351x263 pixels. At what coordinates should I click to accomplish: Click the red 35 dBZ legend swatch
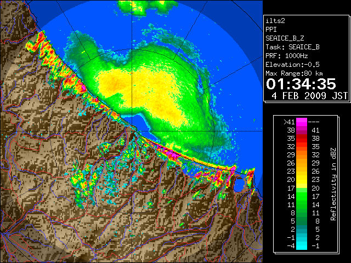click(x=302, y=139)
